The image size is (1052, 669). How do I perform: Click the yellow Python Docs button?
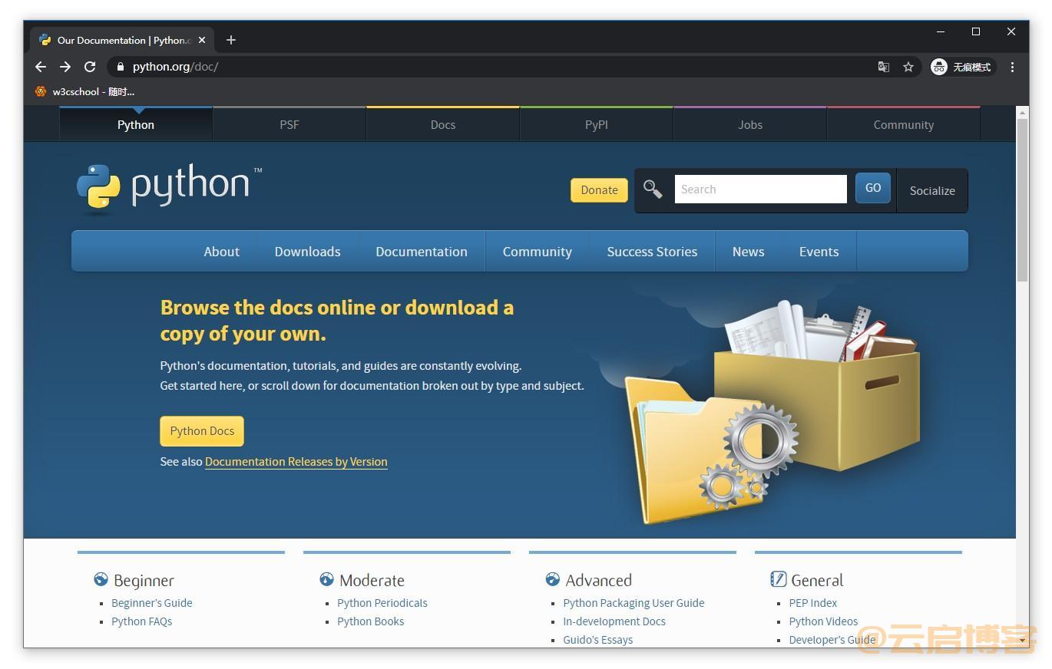(x=202, y=431)
